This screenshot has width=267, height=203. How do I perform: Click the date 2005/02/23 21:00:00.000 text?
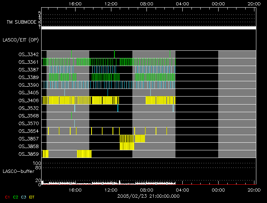click(x=148, y=196)
